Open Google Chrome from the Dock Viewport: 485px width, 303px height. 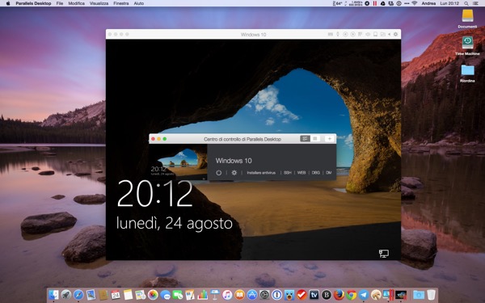click(x=352, y=295)
